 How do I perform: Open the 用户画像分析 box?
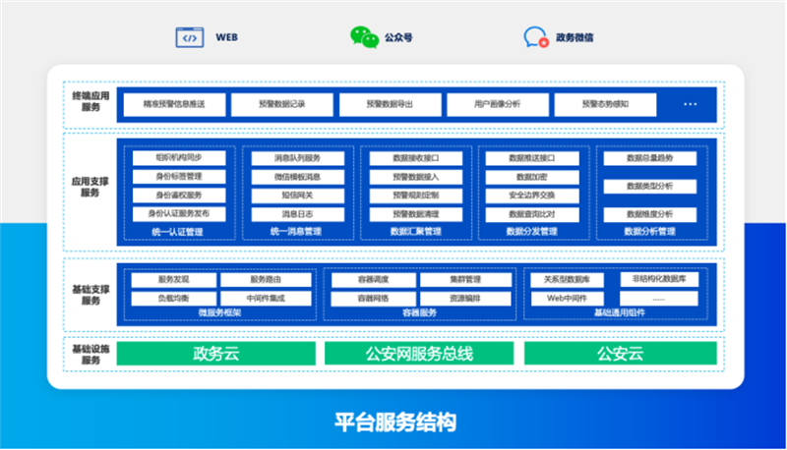497,104
